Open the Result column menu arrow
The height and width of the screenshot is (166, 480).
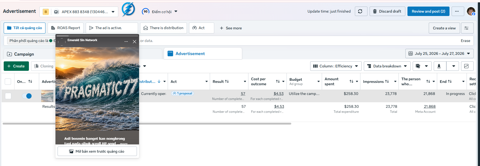(x=245, y=82)
